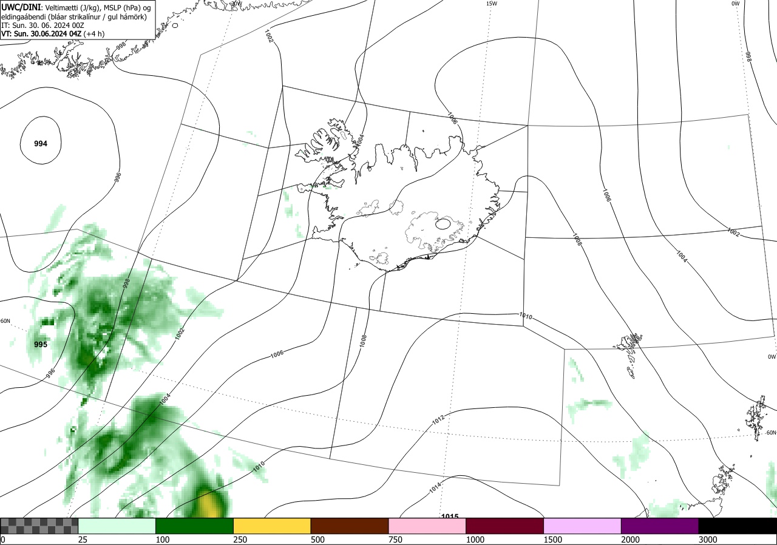
Task: Click the "30W" longitude label
Action: [236, 3]
